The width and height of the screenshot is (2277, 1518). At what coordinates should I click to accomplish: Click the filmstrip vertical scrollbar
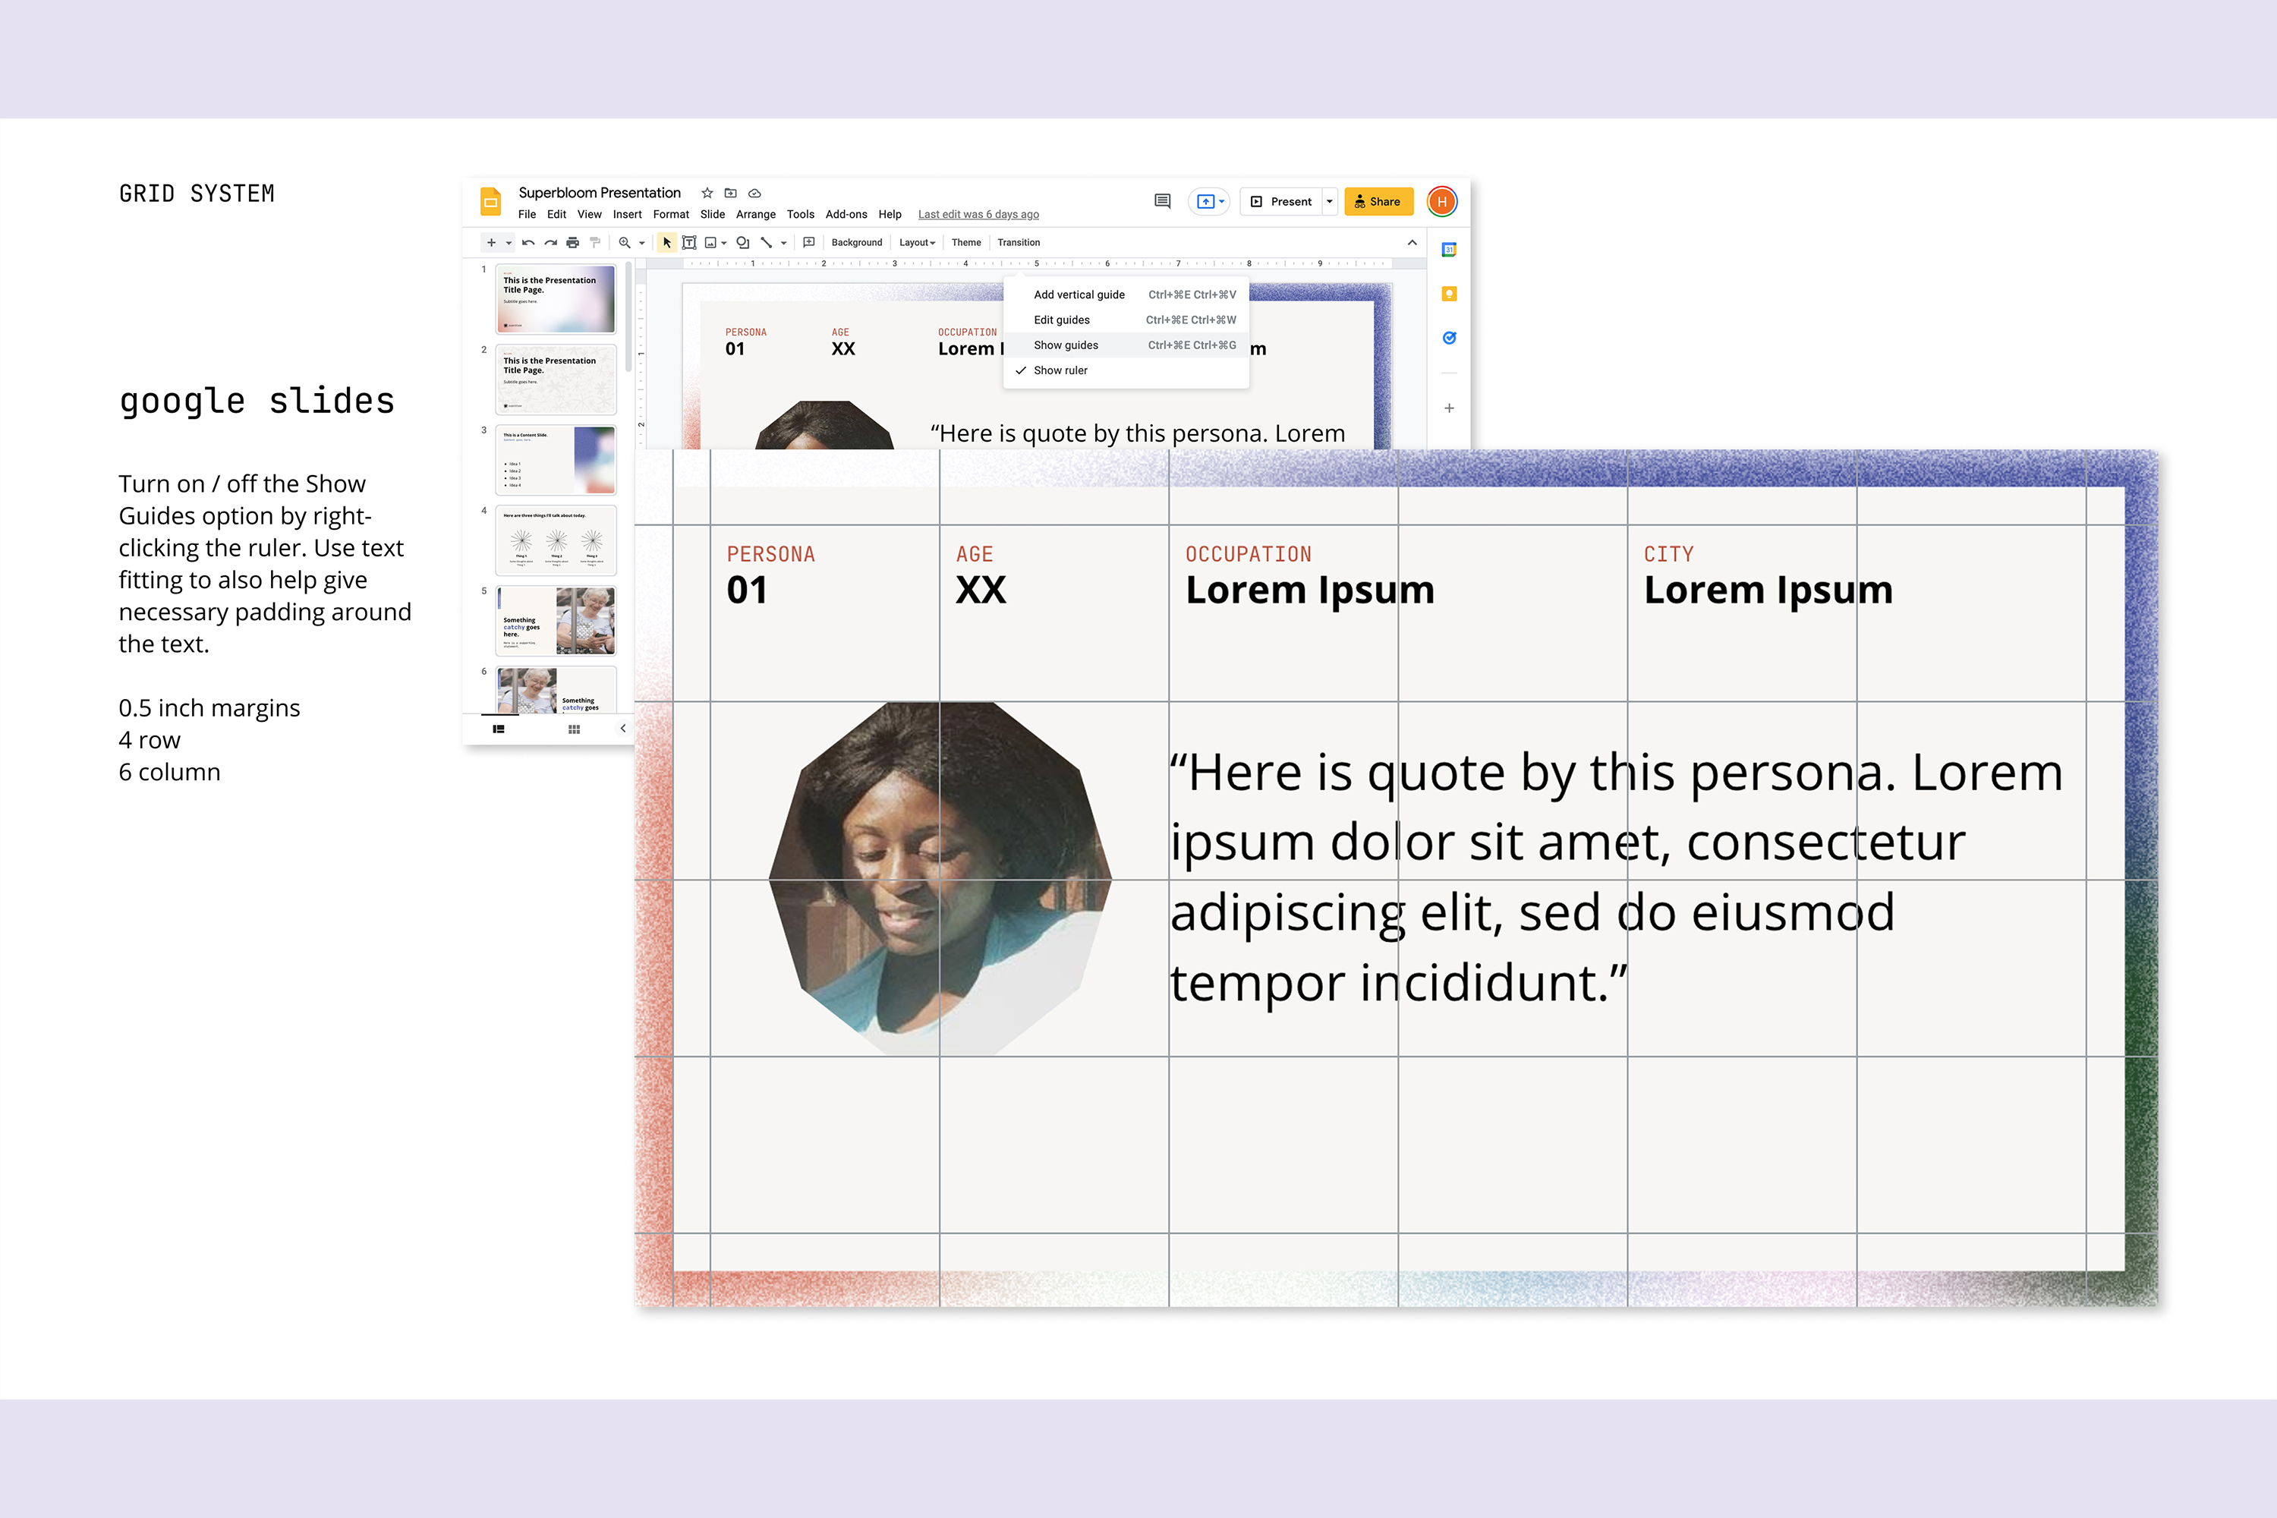tap(628, 317)
